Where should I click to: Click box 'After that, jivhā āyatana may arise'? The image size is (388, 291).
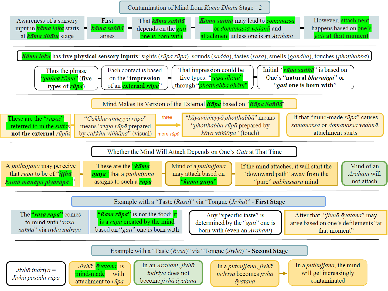coord(336,223)
